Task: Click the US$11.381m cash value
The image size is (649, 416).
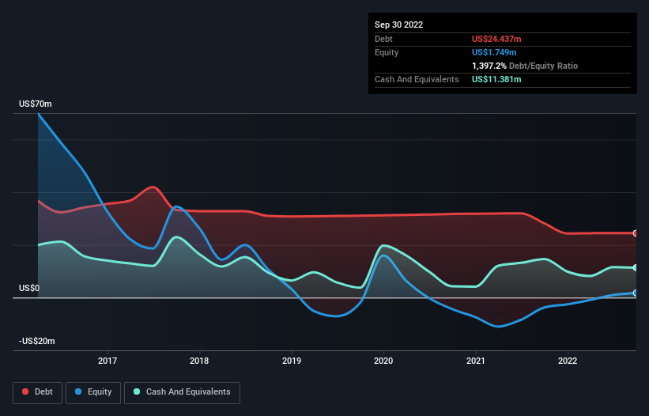Action: pos(496,79)
